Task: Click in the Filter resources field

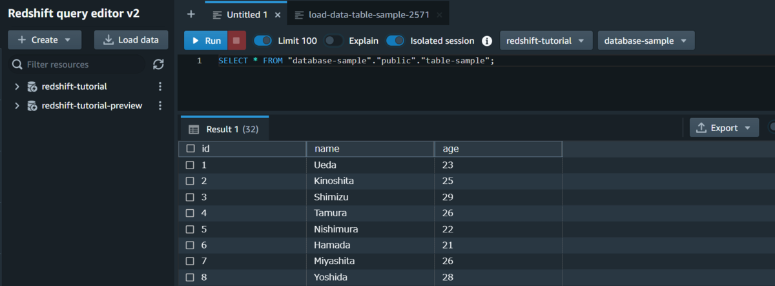Action: coord(77,65)
